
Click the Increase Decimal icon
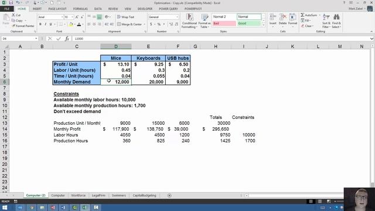(x=171, y=24)
